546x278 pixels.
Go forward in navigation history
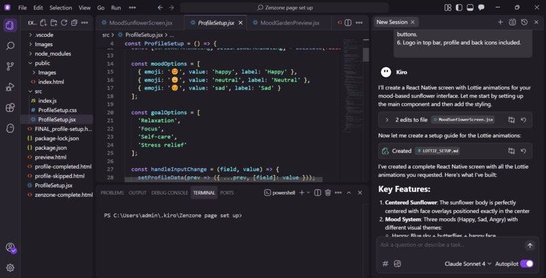pyautogui.click(x=171, y=7)
